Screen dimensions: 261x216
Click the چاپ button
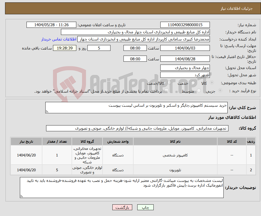click(x=145, y=207)
